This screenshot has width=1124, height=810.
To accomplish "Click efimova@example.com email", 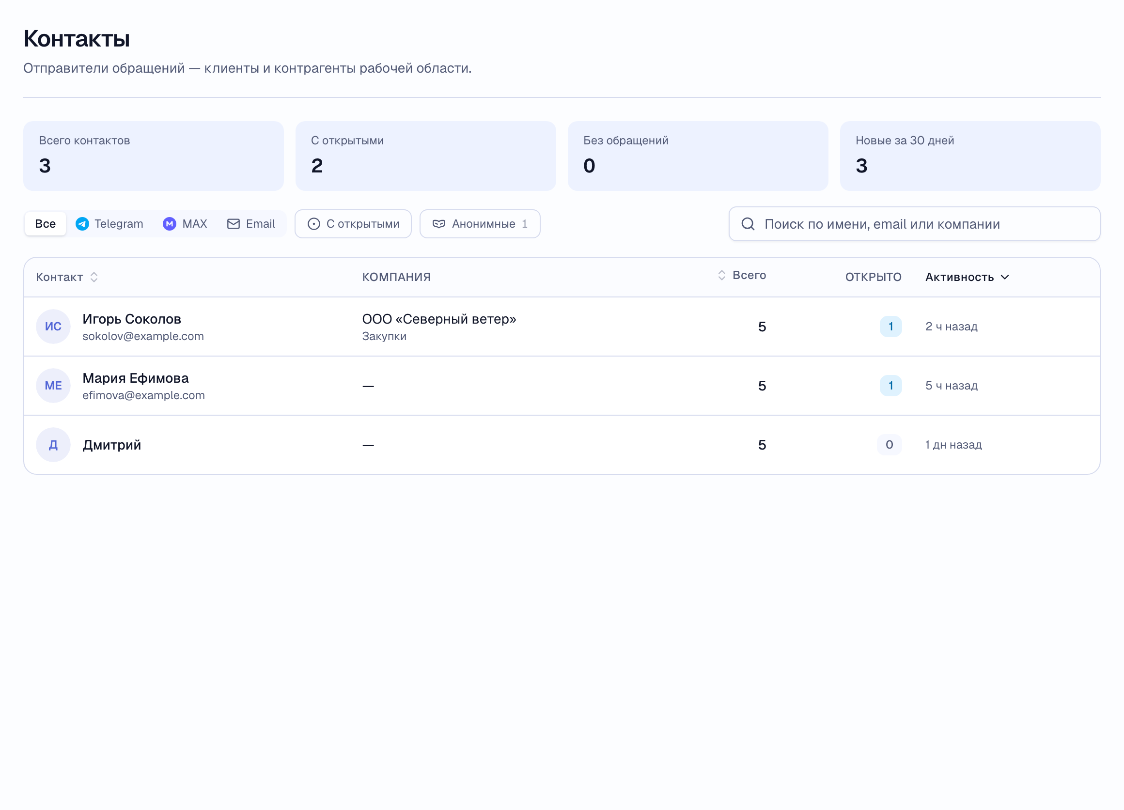I will click(x=143, y=395).
